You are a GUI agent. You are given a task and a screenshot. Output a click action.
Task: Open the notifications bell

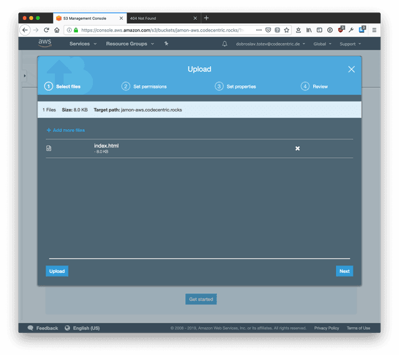[x=224, y=44]
